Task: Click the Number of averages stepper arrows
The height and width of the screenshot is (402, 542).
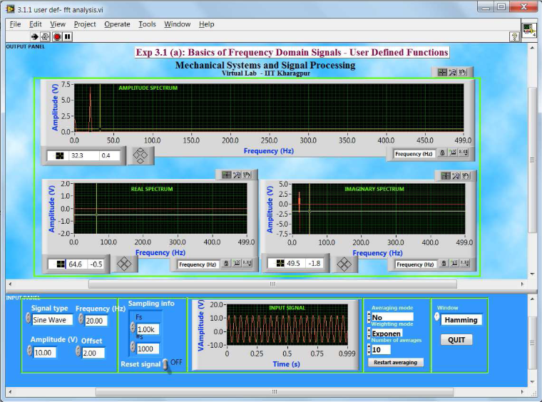Action: pos(369,349)
